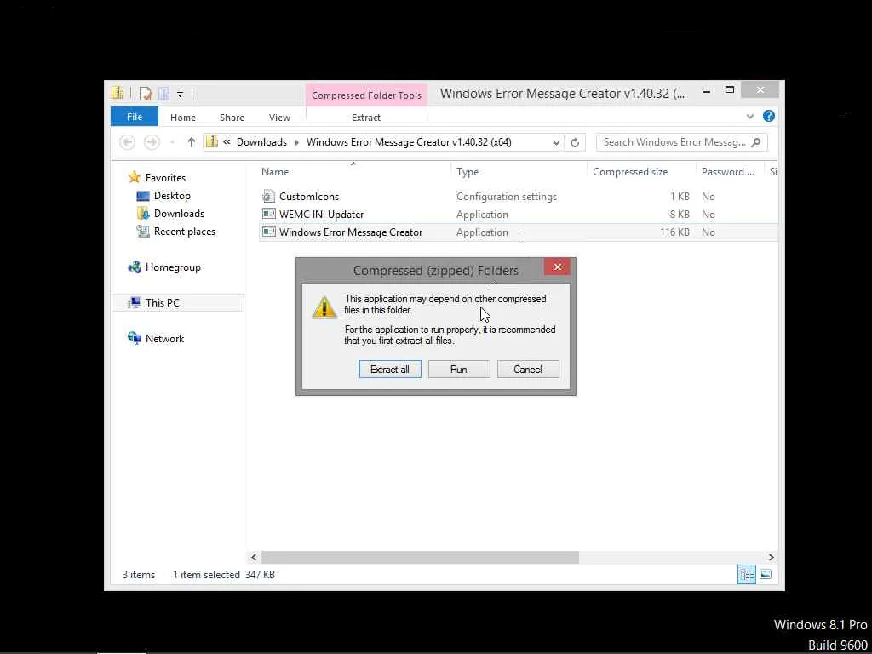
Task: Click the Favorites star icon
Action: click(134, 177)
